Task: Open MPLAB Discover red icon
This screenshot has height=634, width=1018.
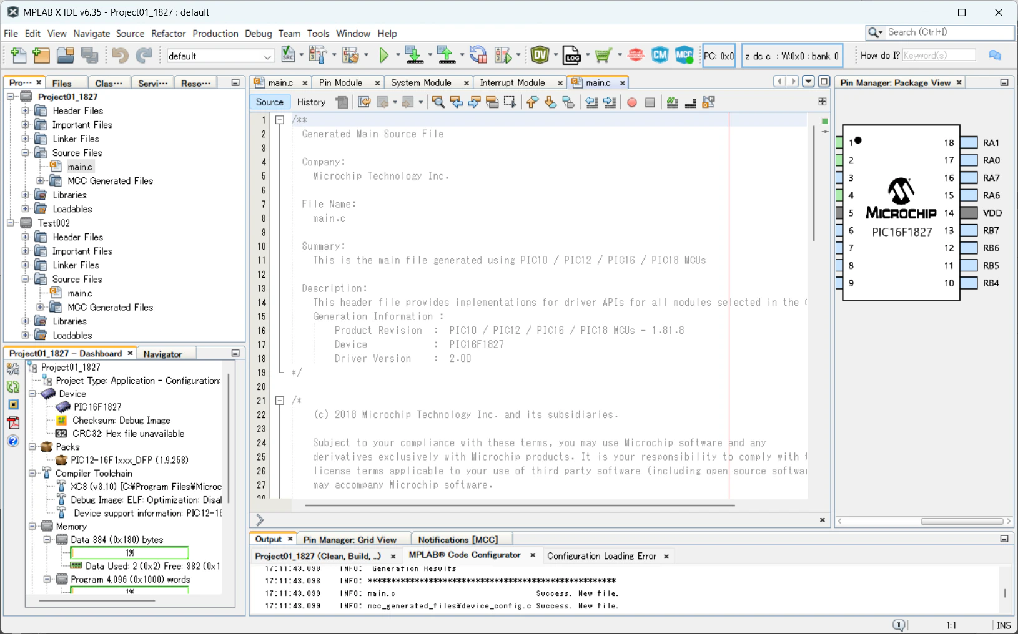Action: [636, 56]
